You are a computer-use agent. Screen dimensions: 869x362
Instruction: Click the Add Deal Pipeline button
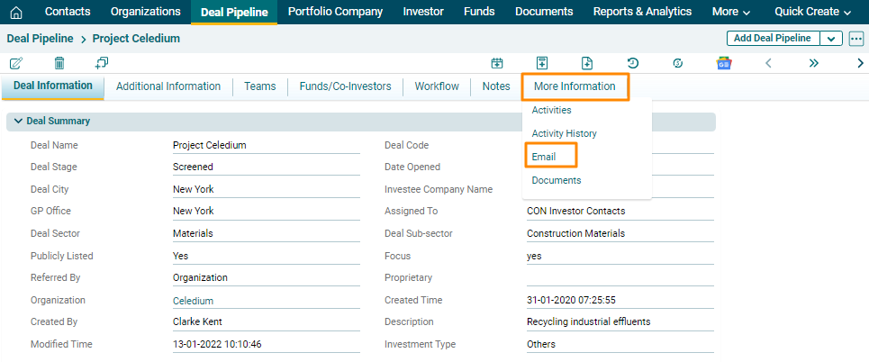pos(772,39)
